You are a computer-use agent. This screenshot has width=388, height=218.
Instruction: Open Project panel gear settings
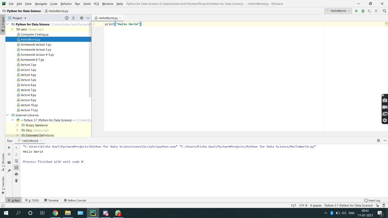[x=82, y=18]
